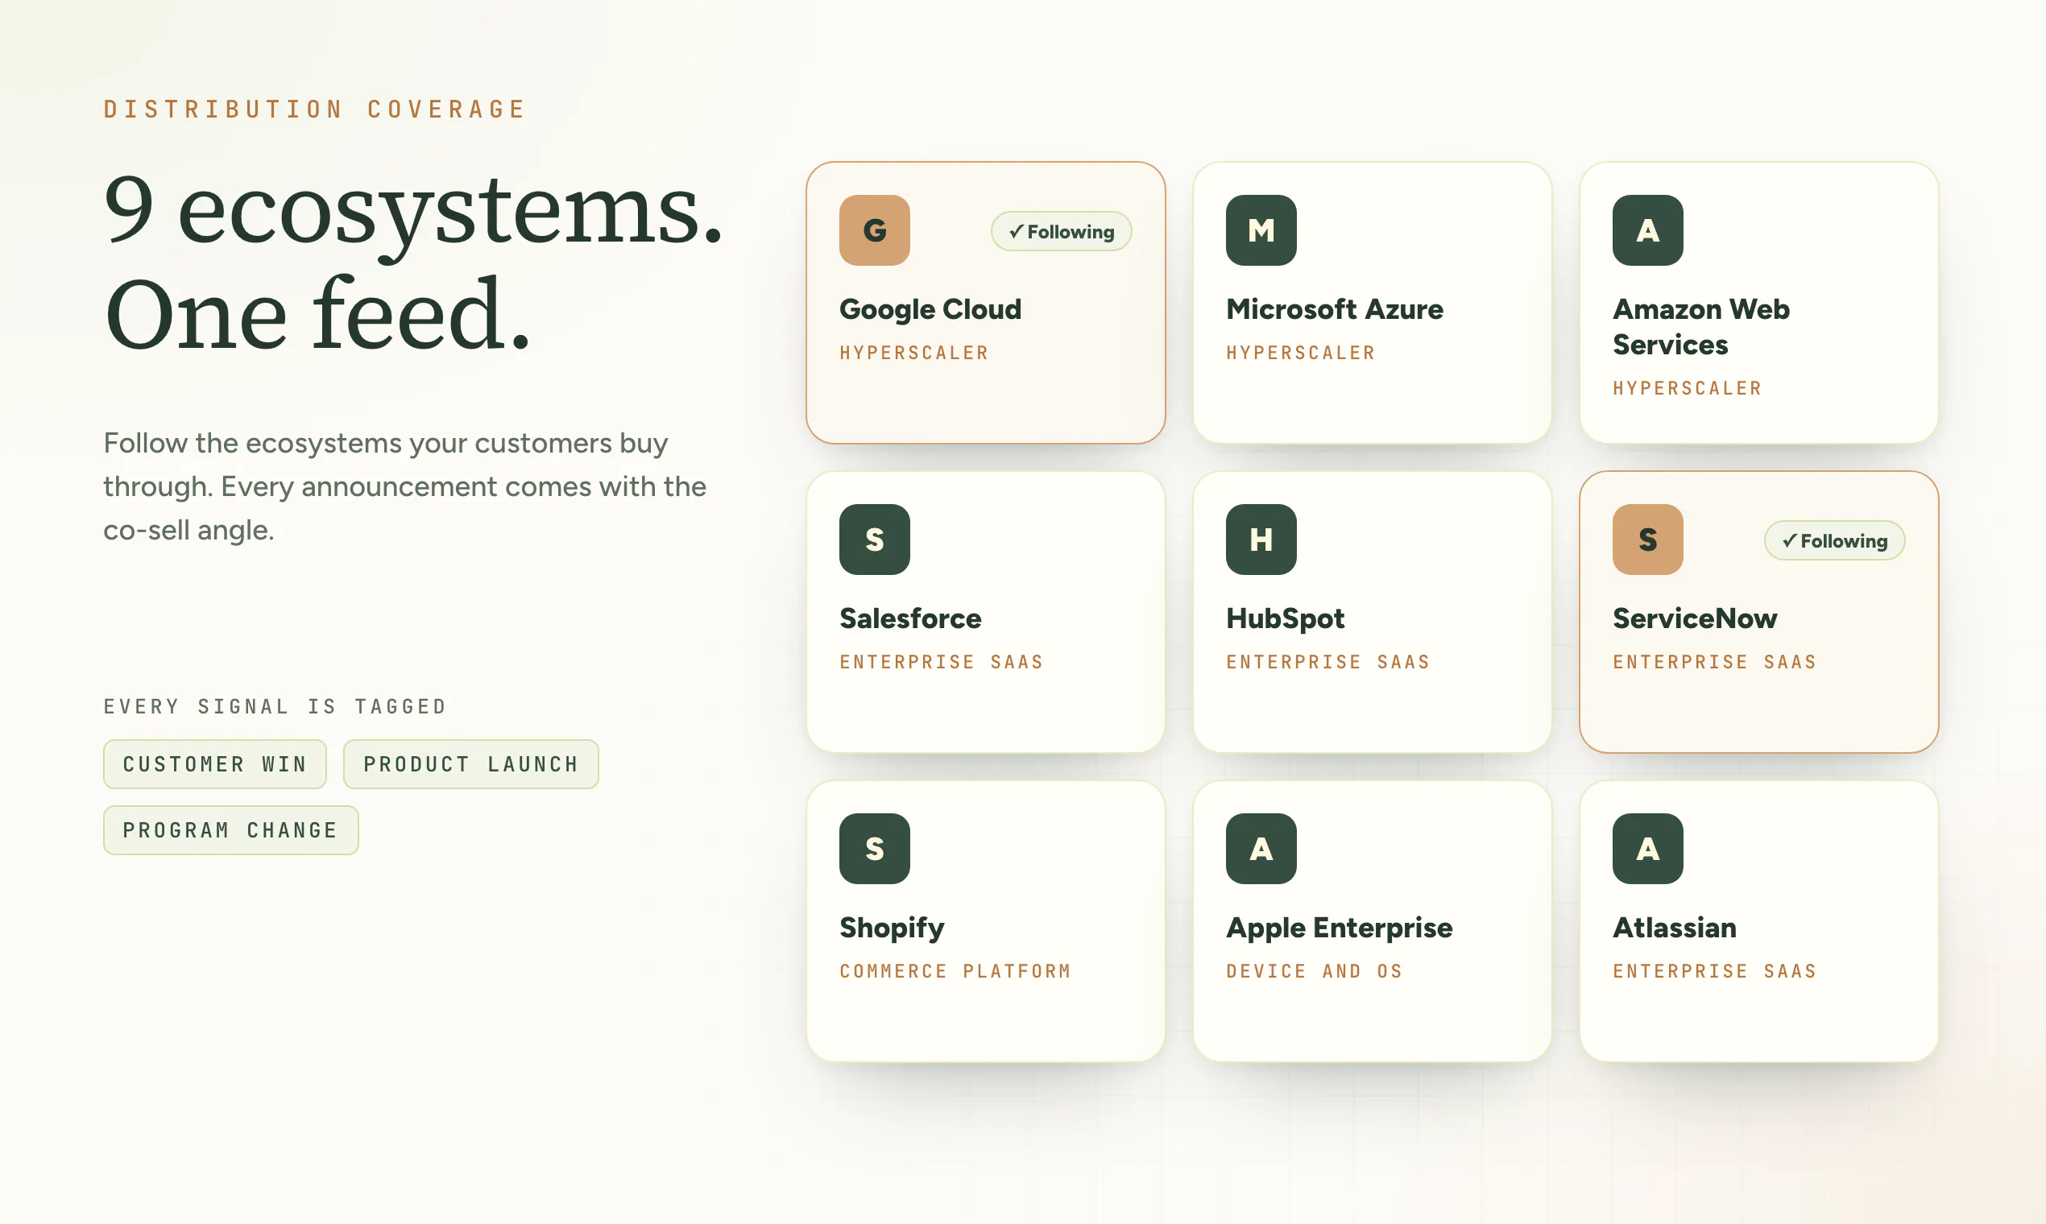2046x1224 pixels.
Task: Select the Product Launch tag
Action: tap(471, 763)
